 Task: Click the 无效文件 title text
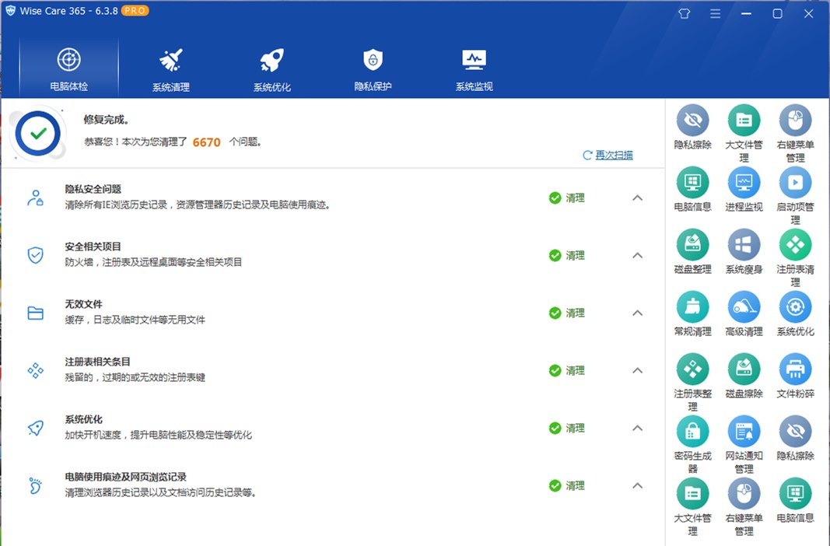tap(84, 304)
